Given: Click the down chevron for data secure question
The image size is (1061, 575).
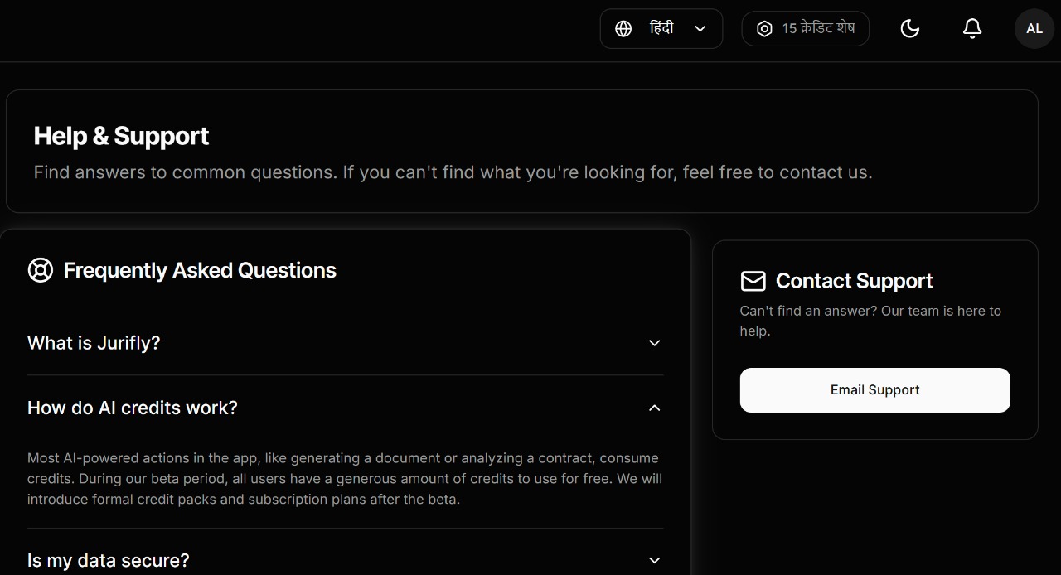Looking at the screenshot, I should click(654, 560).
